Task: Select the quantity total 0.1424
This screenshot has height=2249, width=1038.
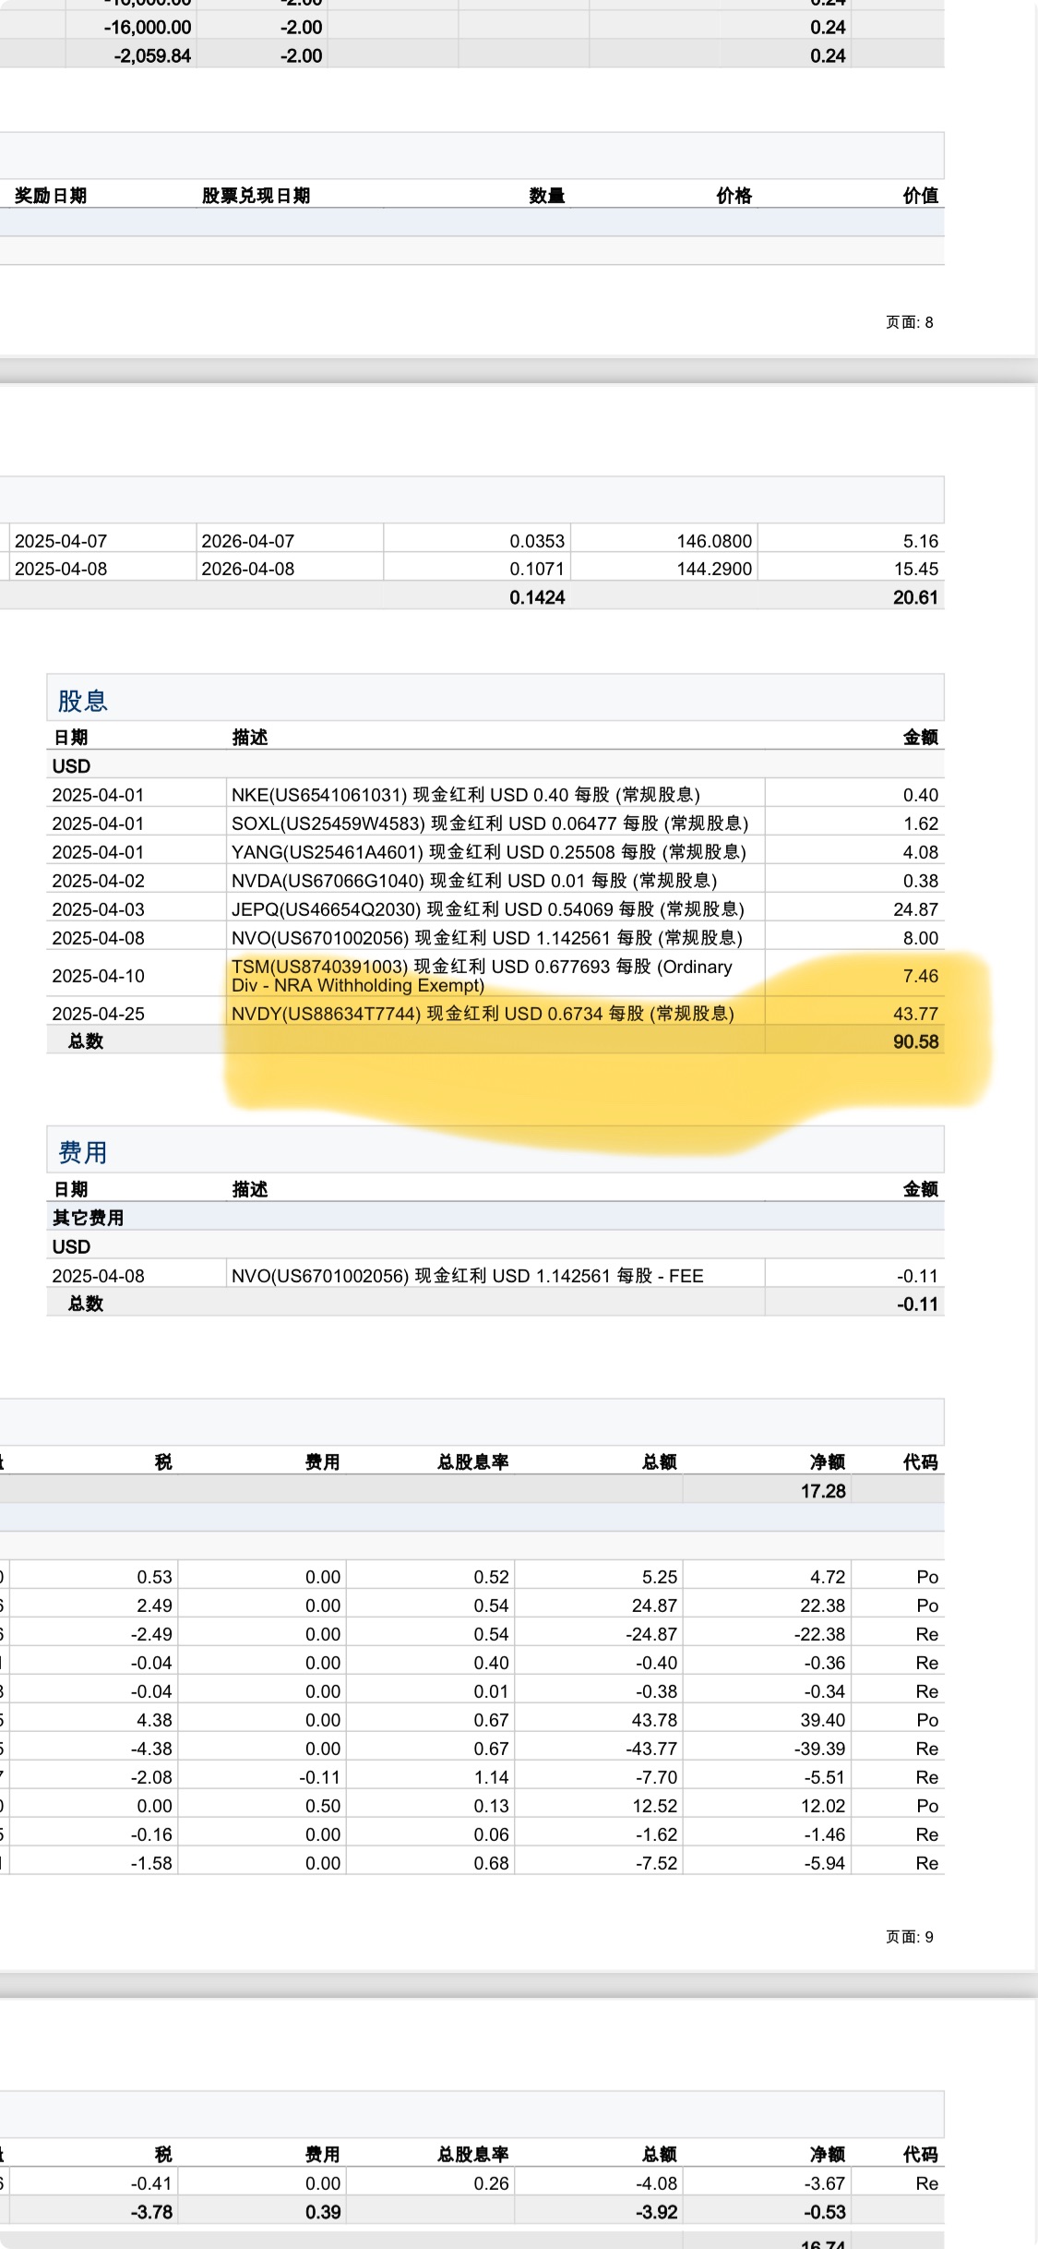Action: [537, 597]
